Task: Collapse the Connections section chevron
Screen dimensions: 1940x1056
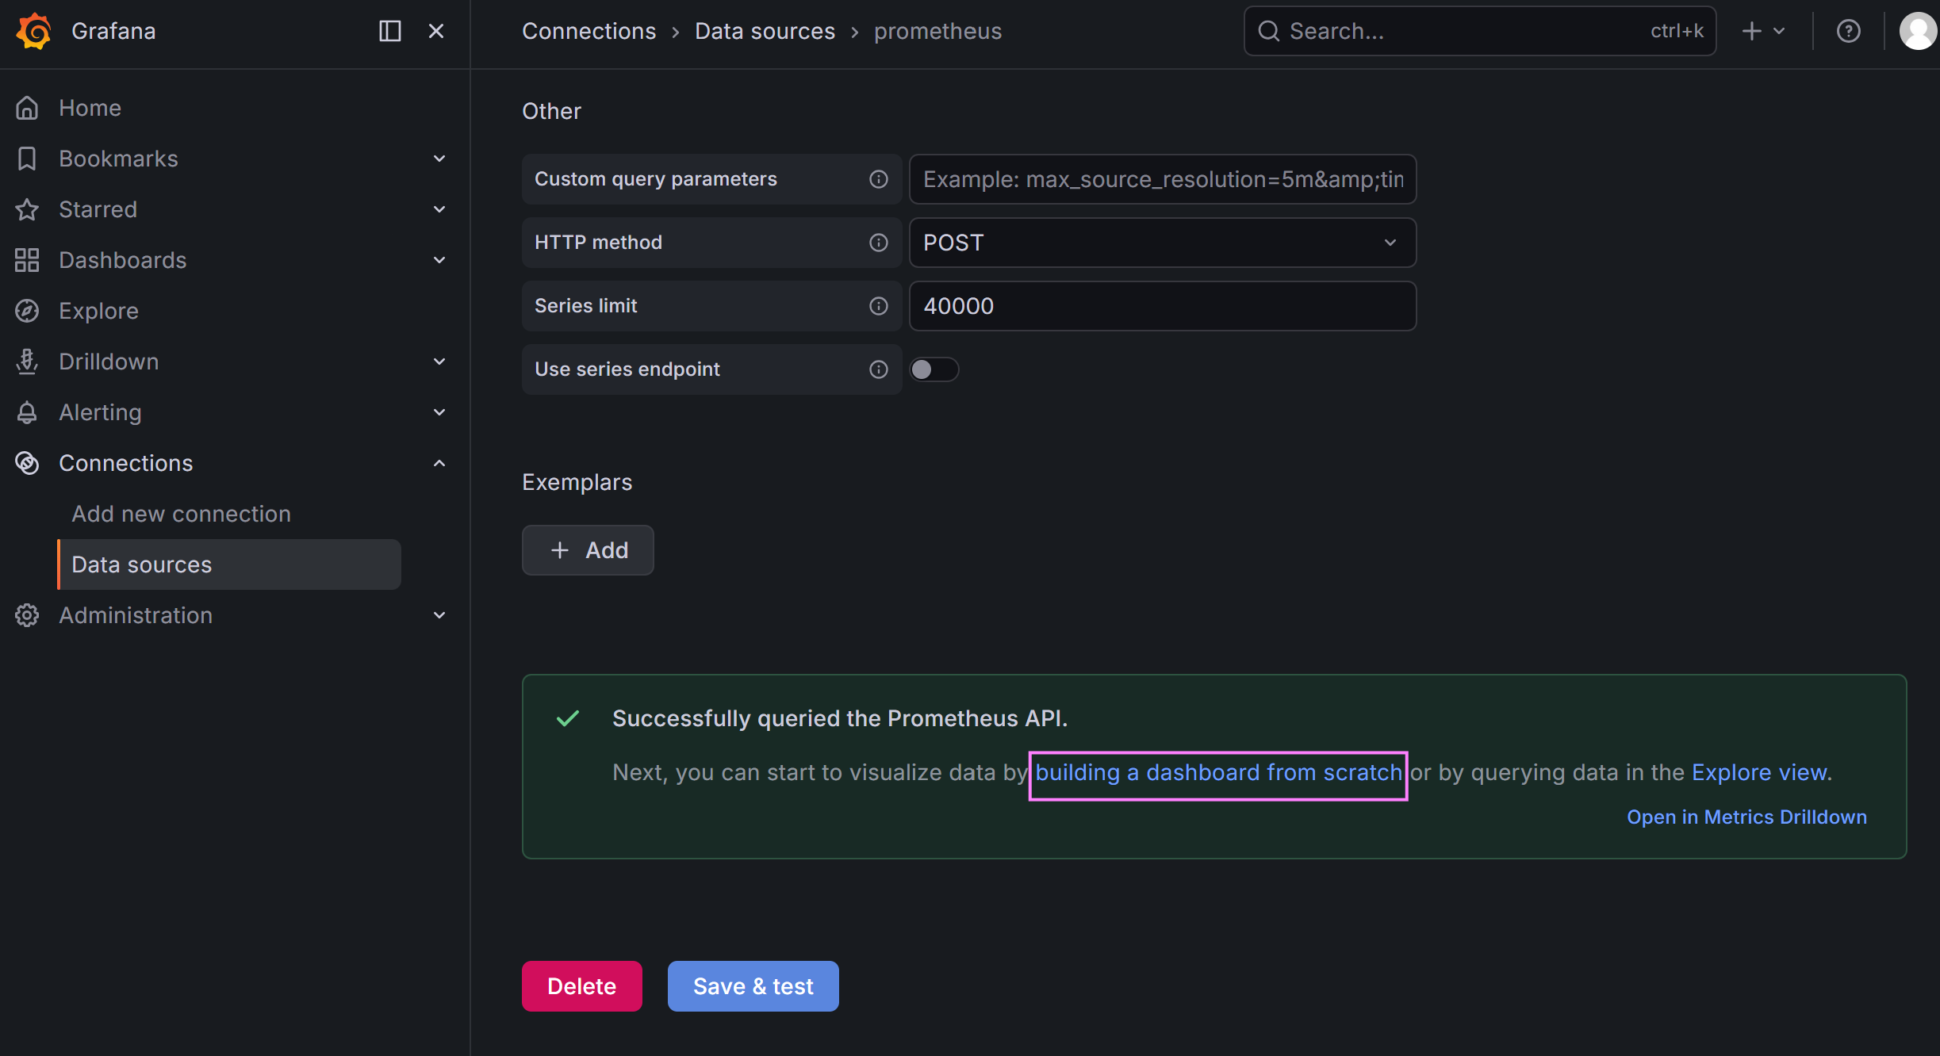Action: point(439,463)
